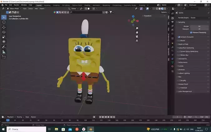Click the Windows taskbar search box
Image resolution: width=211 pixels, height=132 pixels.
26,129
